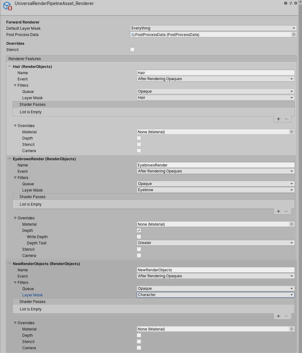Open EyebrowsRender Queue dropdown
Screen dimensions: 302x353
[x=216, y=184]
